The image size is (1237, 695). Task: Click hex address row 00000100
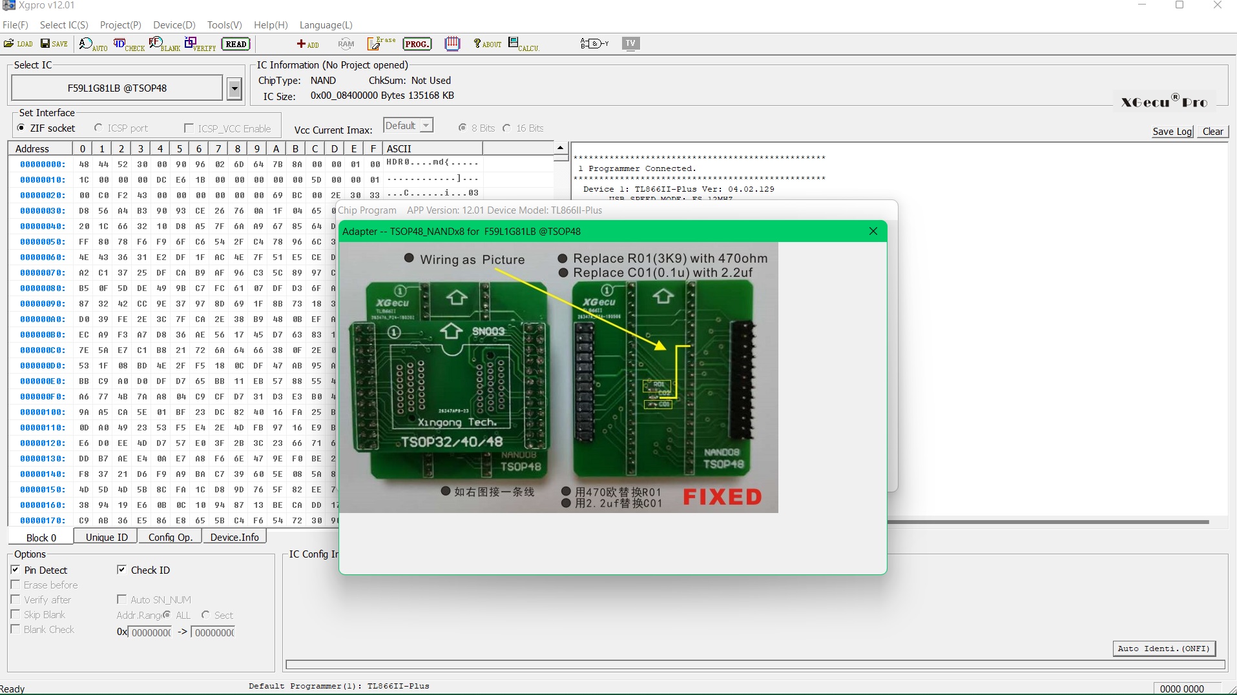(x=43, y=412)
